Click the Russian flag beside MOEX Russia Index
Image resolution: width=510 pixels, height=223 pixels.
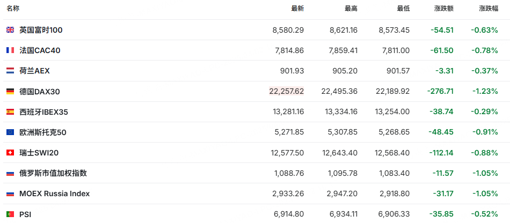pos(10,194)
